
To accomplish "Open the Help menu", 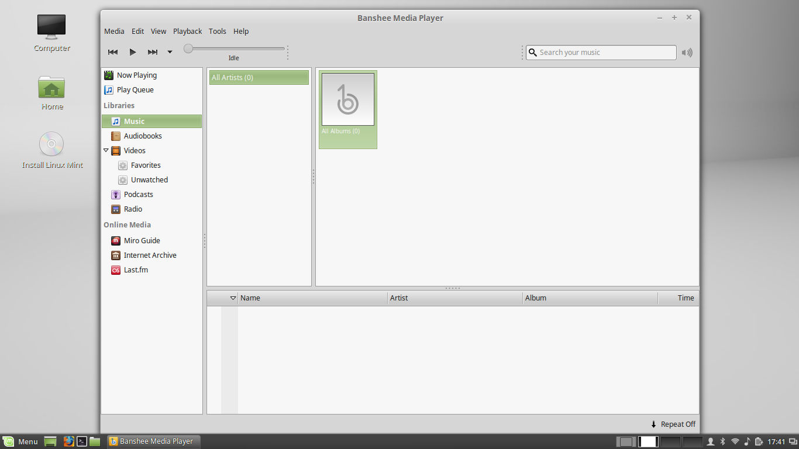I will point(241,32).
